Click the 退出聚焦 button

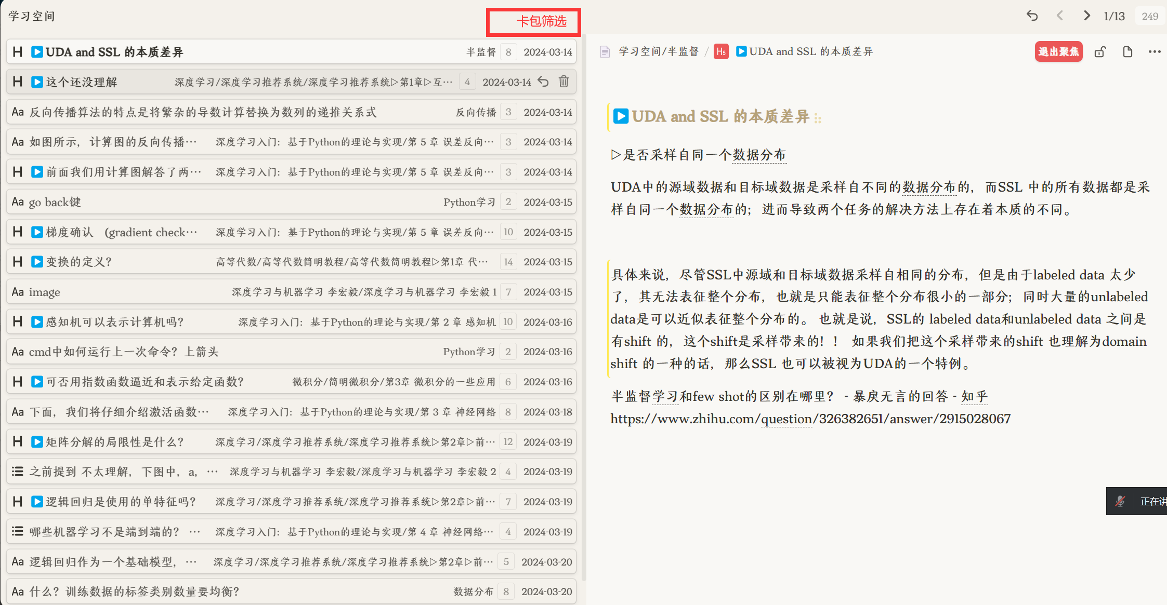[1058, 51]
